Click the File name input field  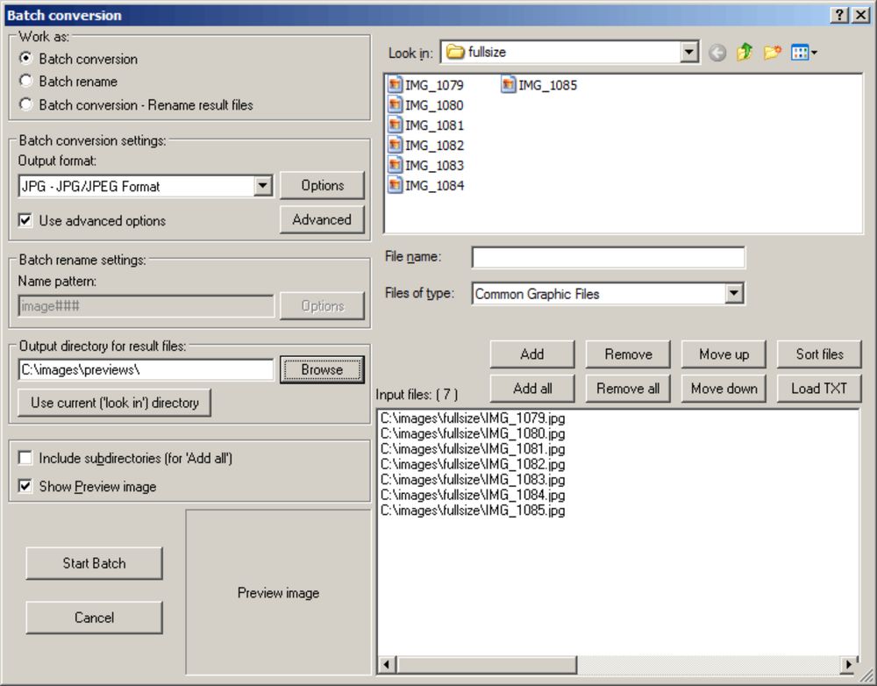[x=608, y=257]
